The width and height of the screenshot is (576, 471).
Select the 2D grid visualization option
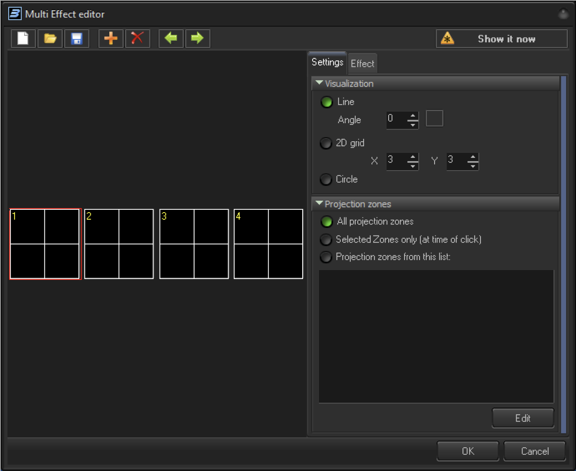(x=326, y=143)
